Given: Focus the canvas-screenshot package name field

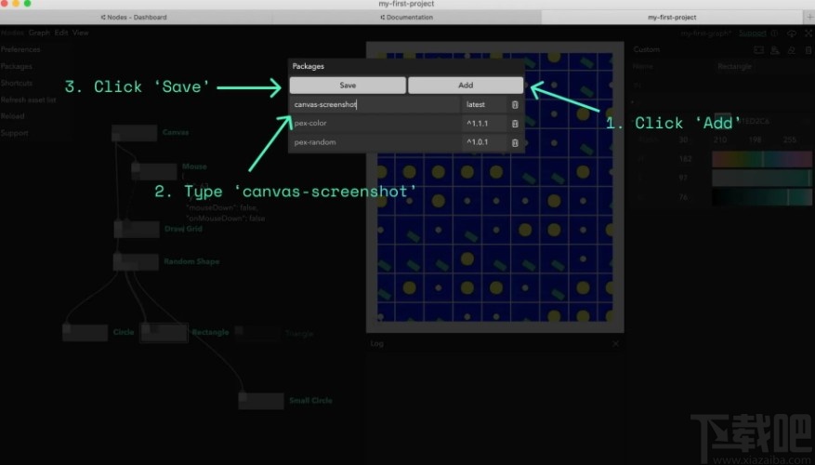Looking at the screenshot, I should coord(375,104).
